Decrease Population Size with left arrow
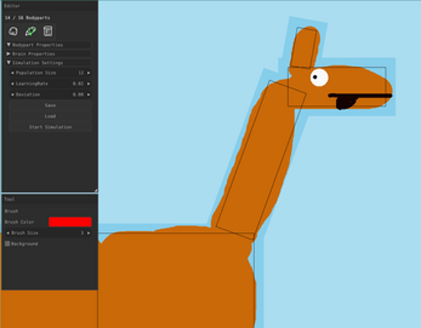The height and width of the screenshot is (328, 421). [x=12, y=73]
